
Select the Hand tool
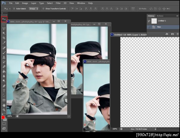click(x=4, y=105)
